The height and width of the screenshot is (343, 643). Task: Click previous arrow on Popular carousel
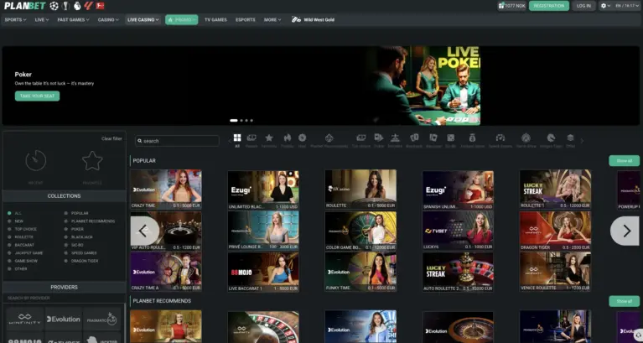pos(143,231)
